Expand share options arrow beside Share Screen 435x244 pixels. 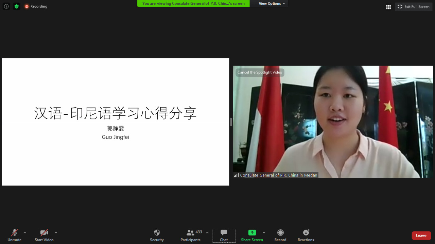point(264,233)
